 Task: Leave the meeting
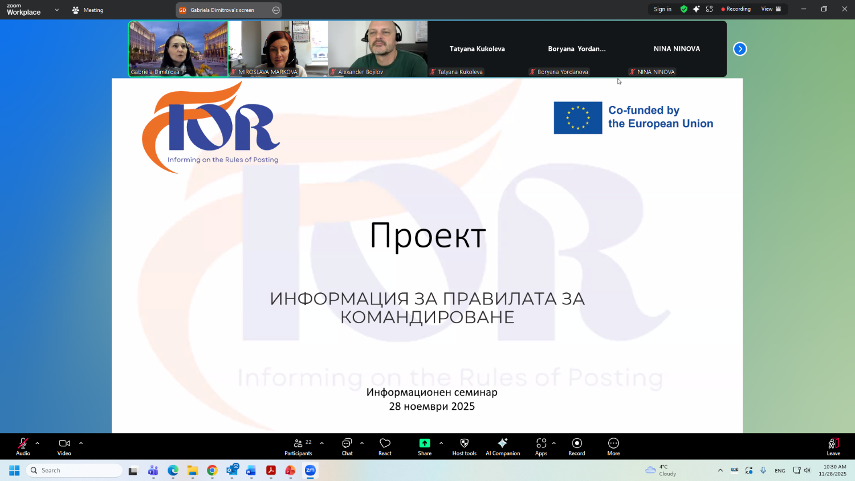click(833, 446)
